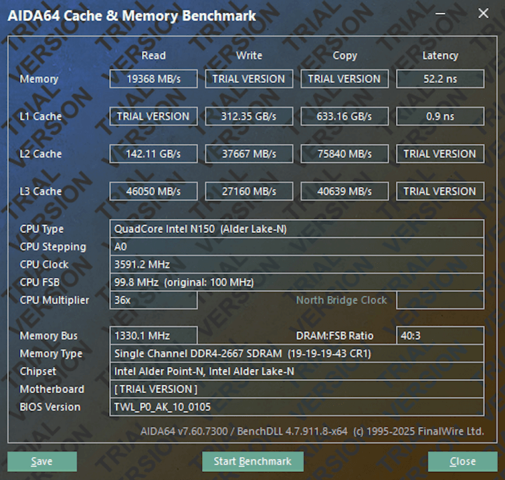Click the North Bridge Clock label
This screenshot has height=480, width=505.
click(x=341, y=300)
